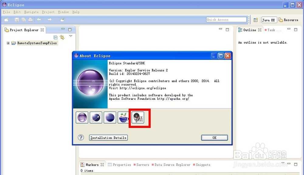Viewport: 304px width, 175px height.
Task: Click the second planet feature icon in About dialog
Action: (96, 117)
